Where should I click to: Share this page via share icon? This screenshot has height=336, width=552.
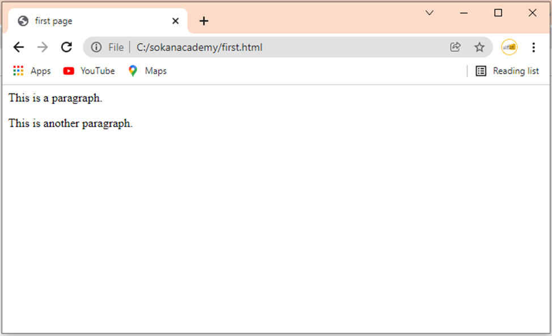click(455, 47)
